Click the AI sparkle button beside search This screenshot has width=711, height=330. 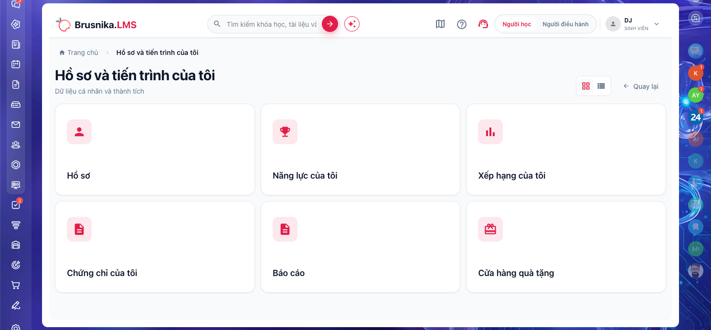pos(352,24)
